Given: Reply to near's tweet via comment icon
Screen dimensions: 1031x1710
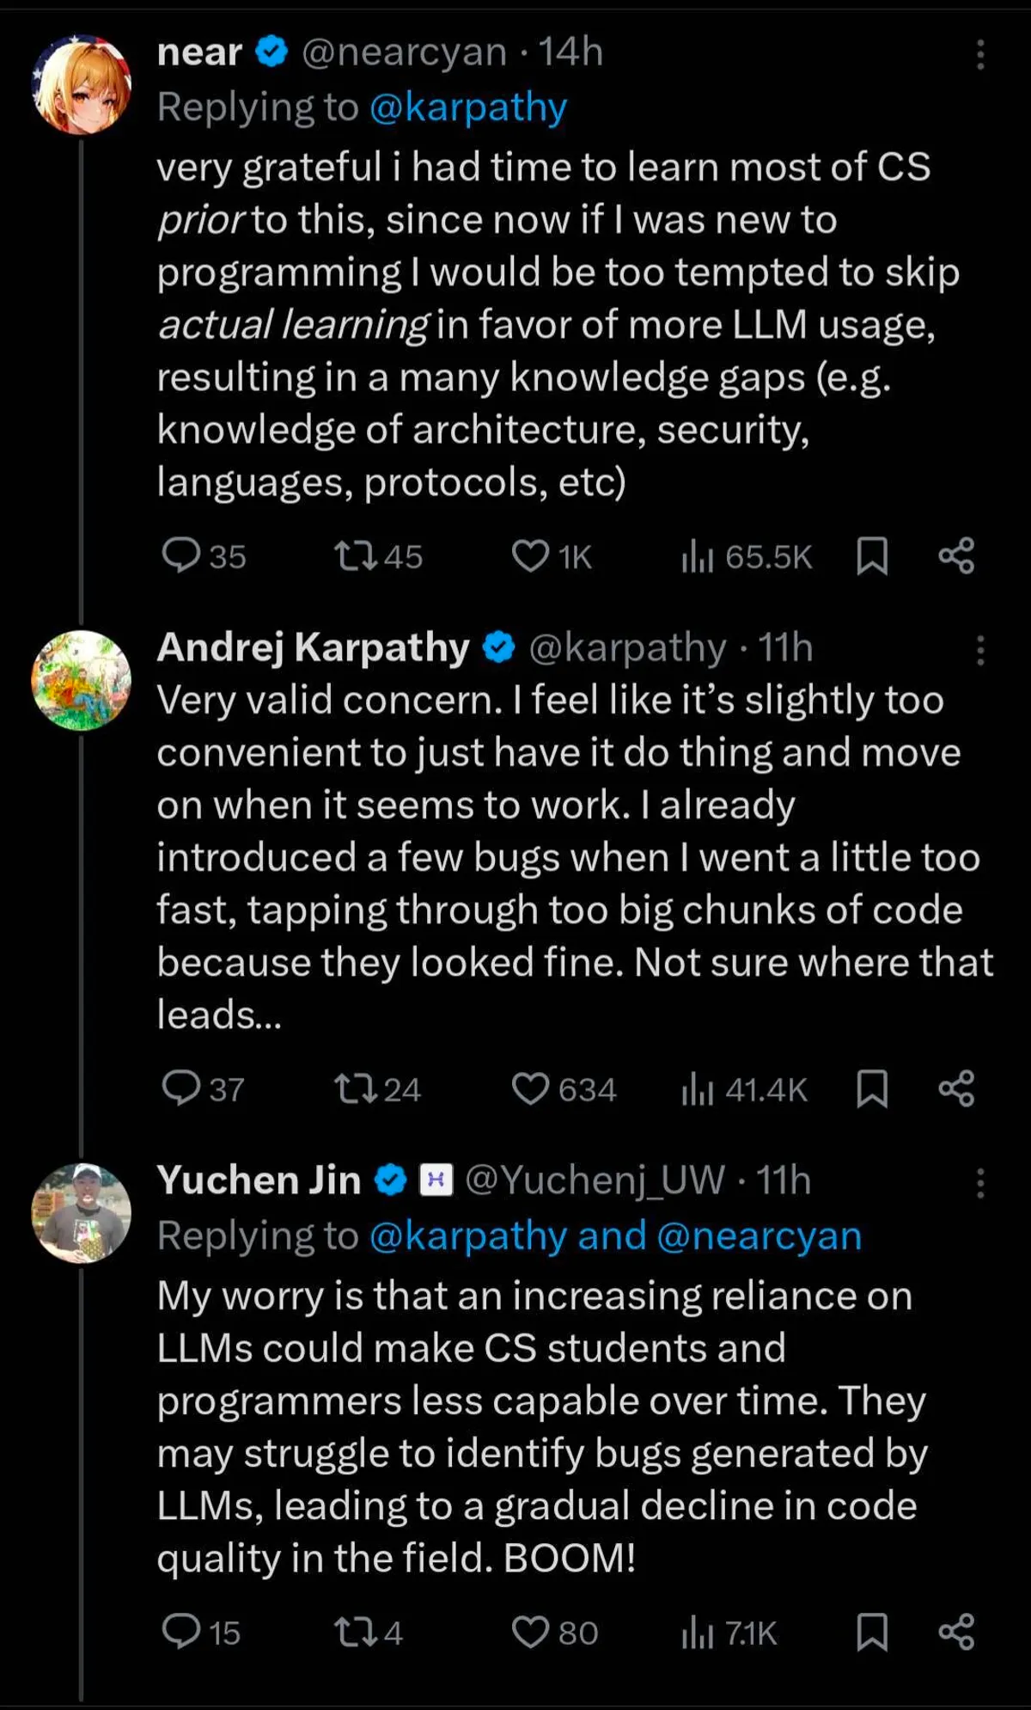Looking at the screenshot, I should pos(181,555).
